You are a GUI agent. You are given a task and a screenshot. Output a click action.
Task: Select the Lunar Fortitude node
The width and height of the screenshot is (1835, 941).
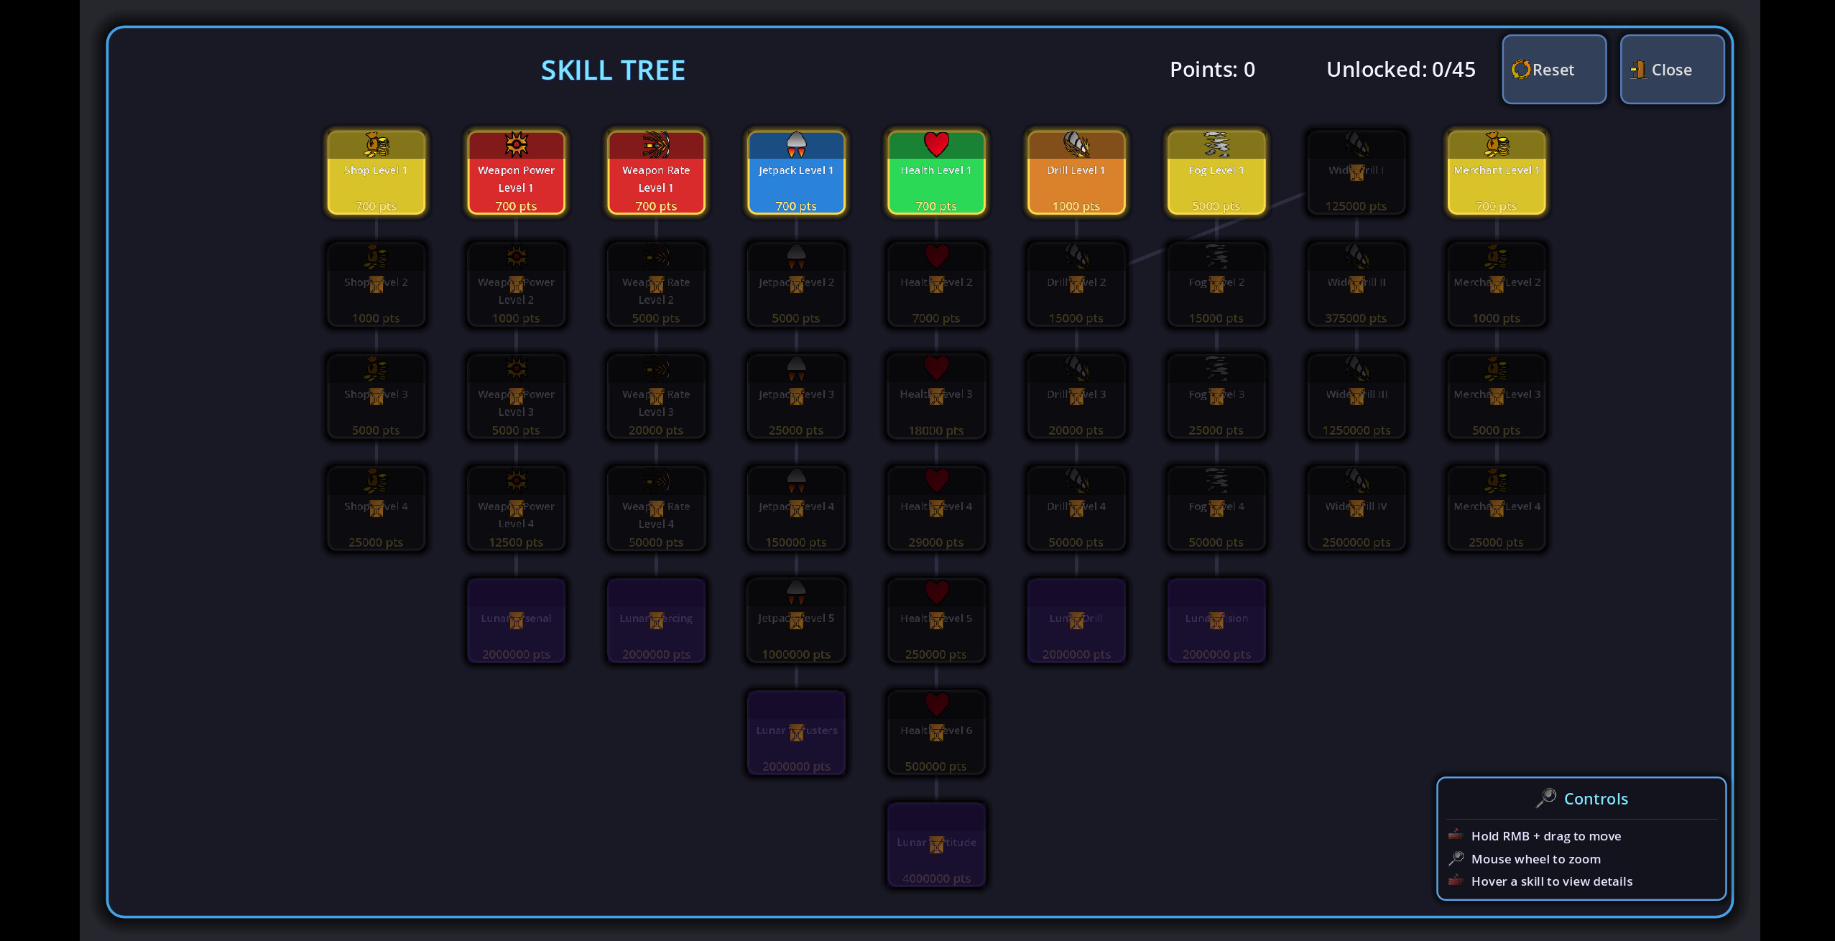[x=935, y=845]
